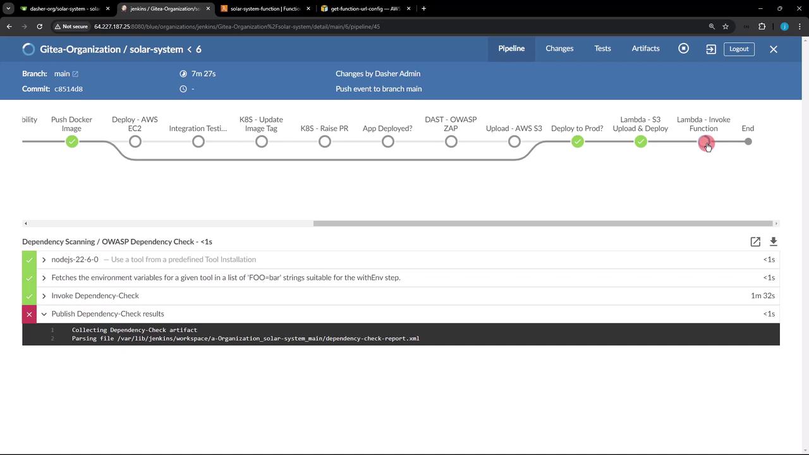Open the Gitea-Organization breadcrumb link

80,49
